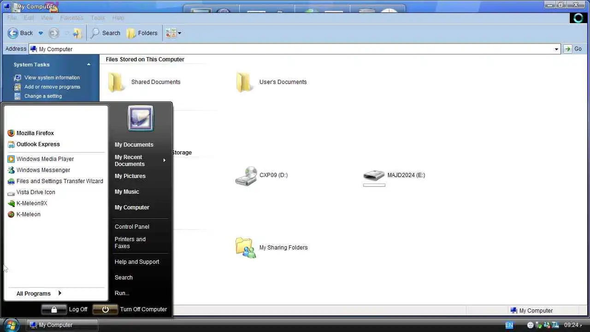Viewport: 590px width, 332px height.
Task: Click My Computer taskbar button
Action: 62,325
